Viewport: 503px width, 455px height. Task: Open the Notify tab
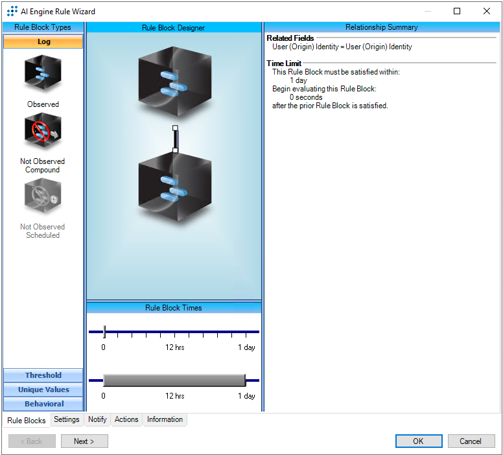click(x=97, y=419)
